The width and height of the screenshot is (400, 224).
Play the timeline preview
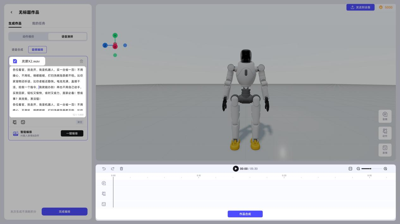[236, 169]
